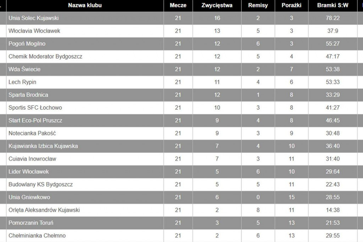Image resolution: width=363 pixels, height=242 pixels.
Task: Click the Nazwa klubu column header
Action: tap(85, 5)
